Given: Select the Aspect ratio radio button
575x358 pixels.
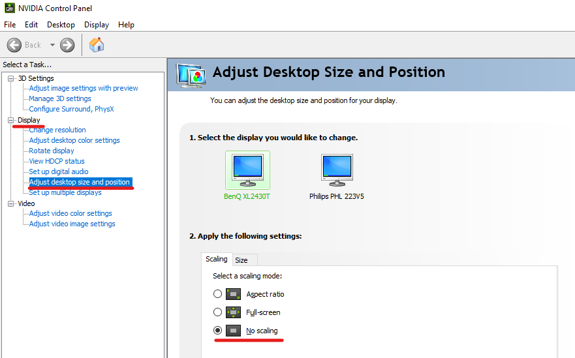Looking at the screenshot, I should [217, 294].
